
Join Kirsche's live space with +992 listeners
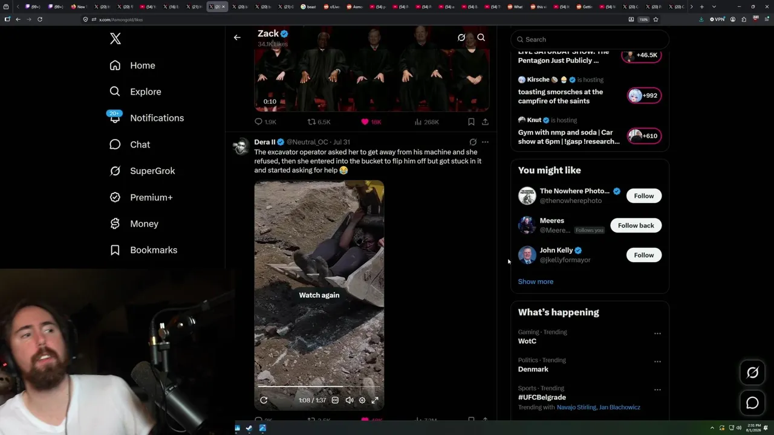click(x=645, y=95)
